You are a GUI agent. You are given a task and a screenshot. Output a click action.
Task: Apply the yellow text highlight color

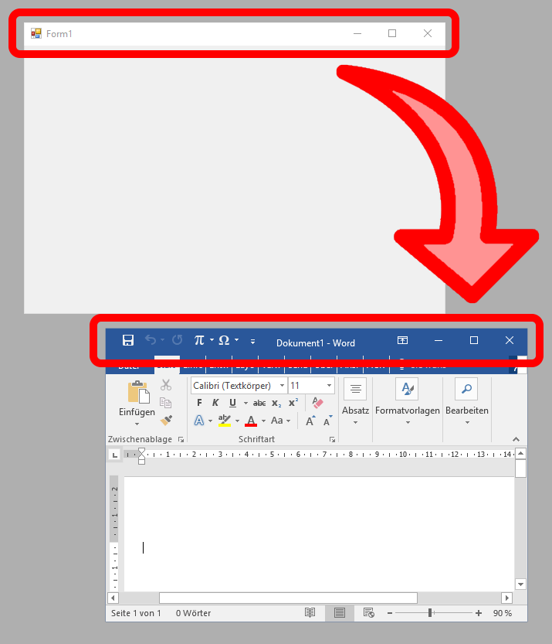tap(225, 421)
